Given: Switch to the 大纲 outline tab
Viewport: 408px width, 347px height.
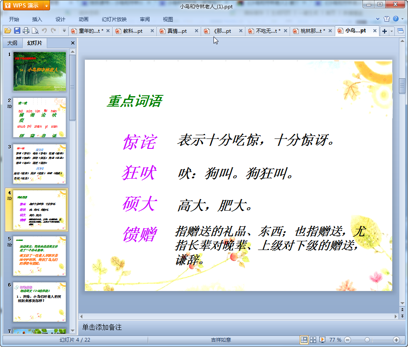Looking at the screenshot, I should (12, 43).
